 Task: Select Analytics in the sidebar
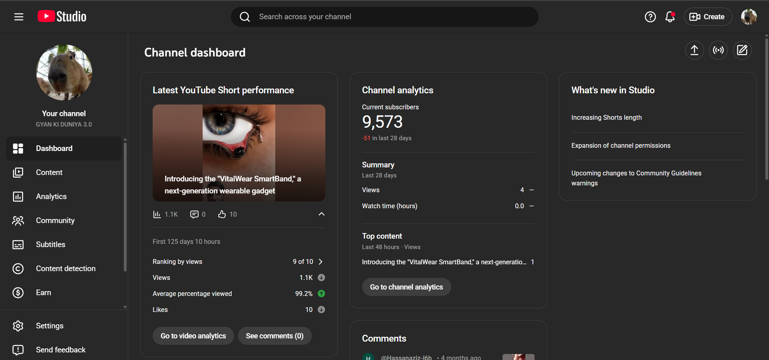click(51, 197)
